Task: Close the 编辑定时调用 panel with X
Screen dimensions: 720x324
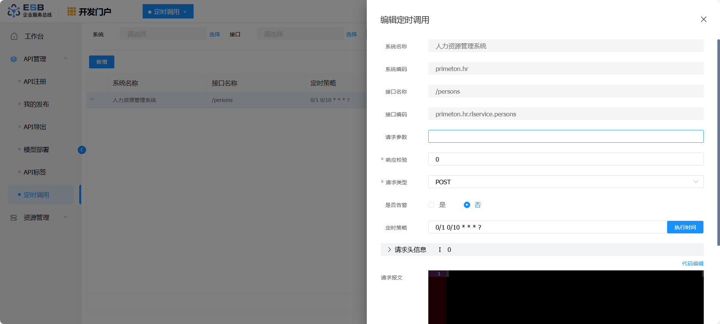Action: (703, 19)
